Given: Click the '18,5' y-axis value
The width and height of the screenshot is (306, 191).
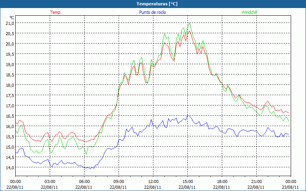Looking at the screenshot, I should pos(10,74).
